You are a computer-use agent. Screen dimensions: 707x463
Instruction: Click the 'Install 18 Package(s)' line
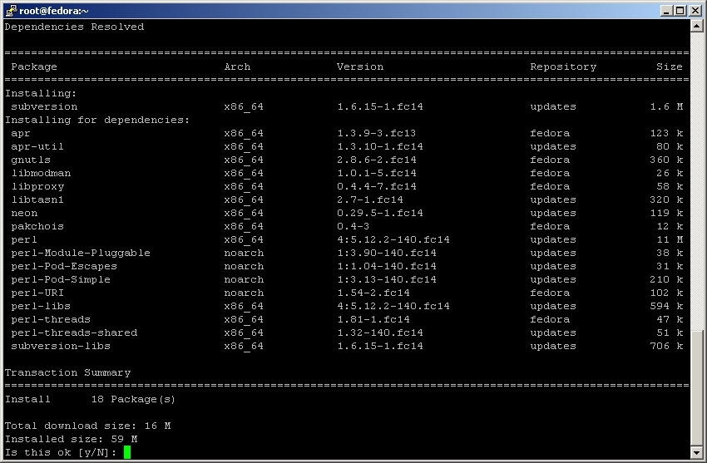pos(90,399)
